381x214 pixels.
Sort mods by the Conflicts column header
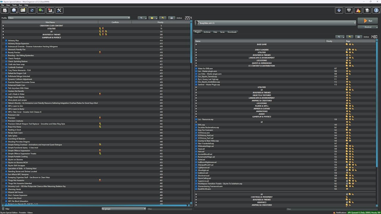pyautogui.click(x=115, y=22)
